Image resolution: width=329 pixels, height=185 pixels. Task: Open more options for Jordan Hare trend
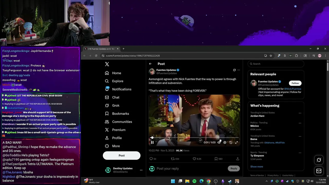300,113
